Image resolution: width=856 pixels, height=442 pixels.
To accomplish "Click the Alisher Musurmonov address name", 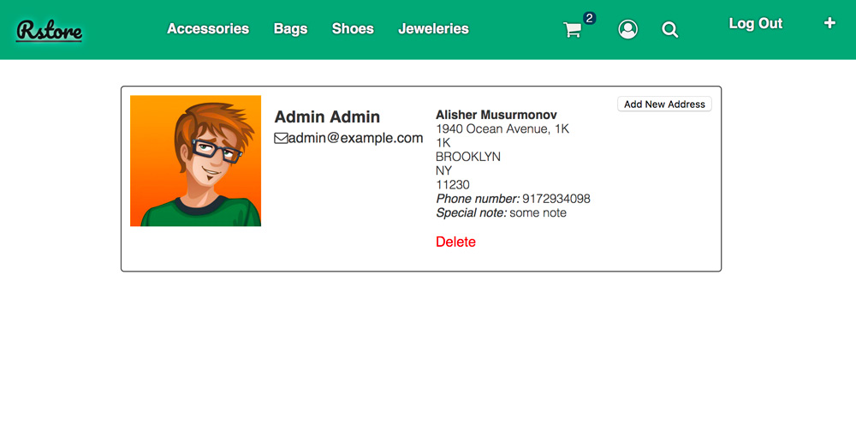I will pyautogui.click(x=496, y=115).
